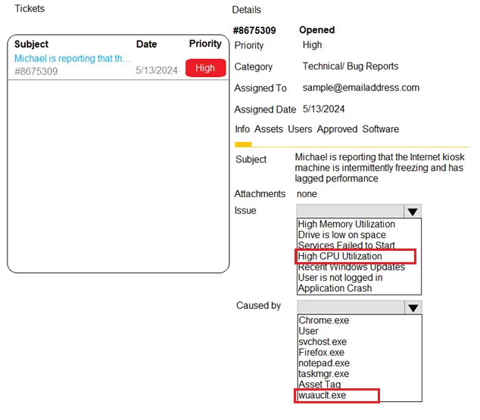Click assigned email sample@emailaddress.com
Image resolution: width=480 pixels, height=420 pixels.
coord(361,88)
